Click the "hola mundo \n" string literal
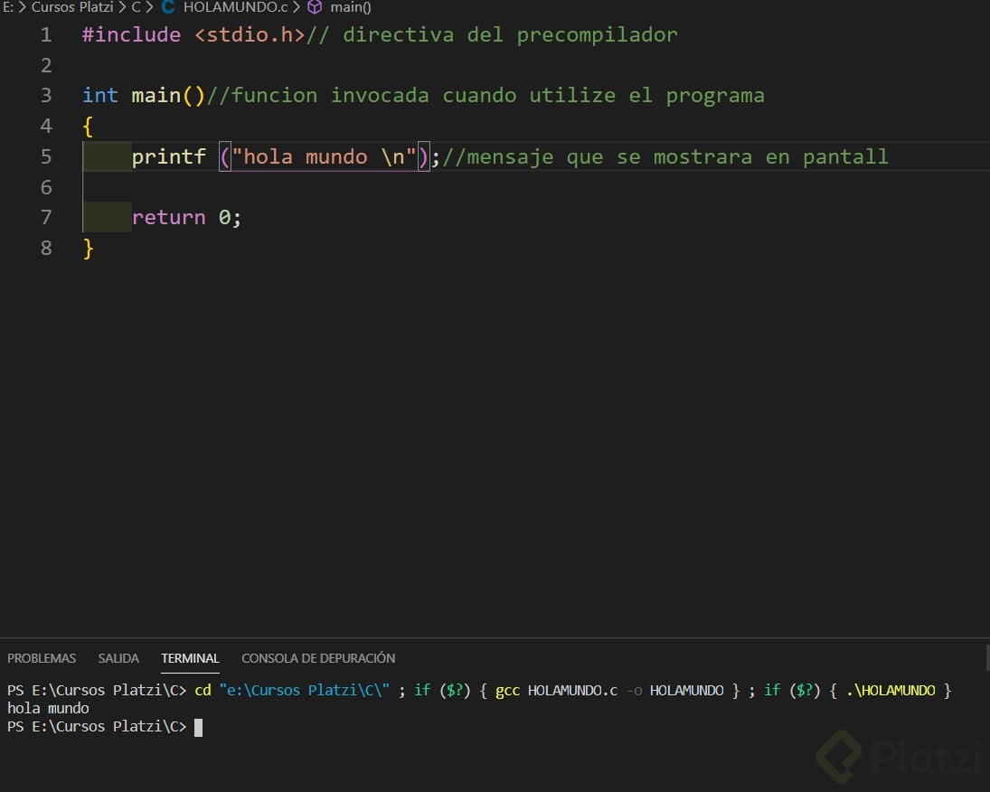 (325, 156)
